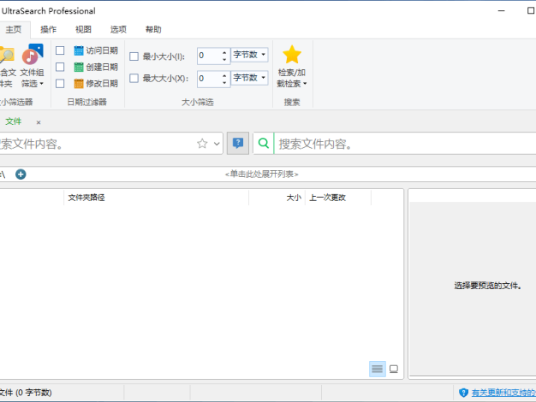Image resolution: width=536 pixels, height=402 pixels.
Task: Select the 文件 search tab
Action: pos(14,121)
